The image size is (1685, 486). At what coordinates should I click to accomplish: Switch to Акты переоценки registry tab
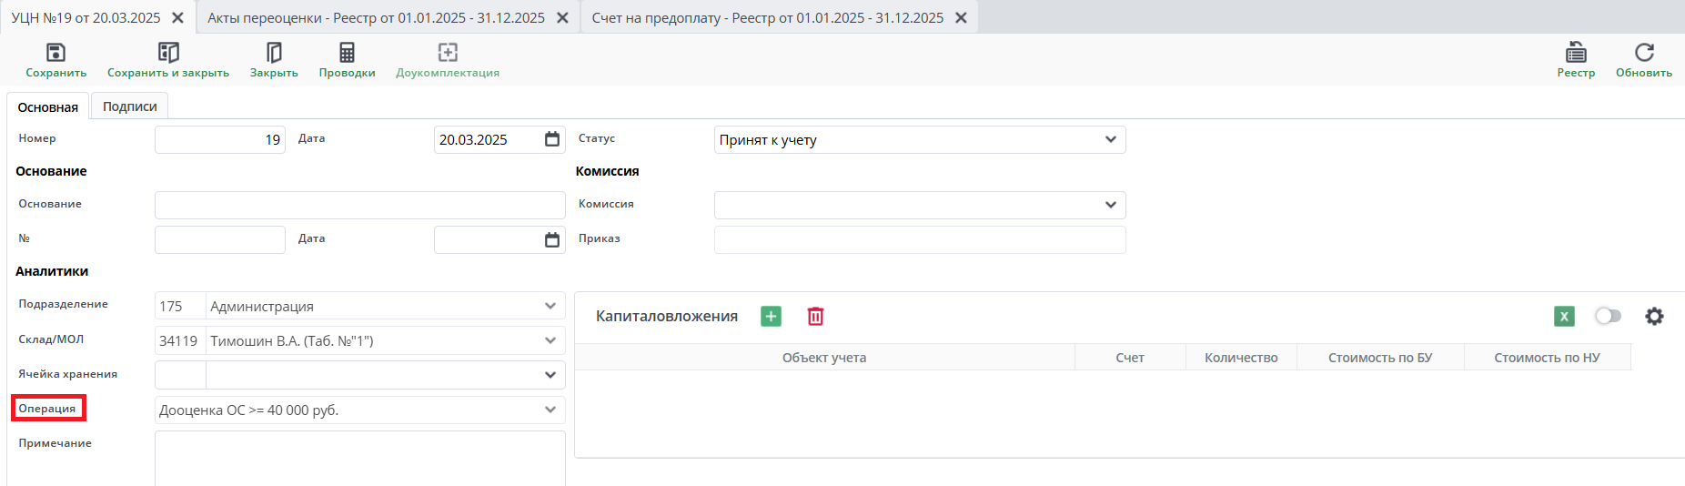(376, 18)
